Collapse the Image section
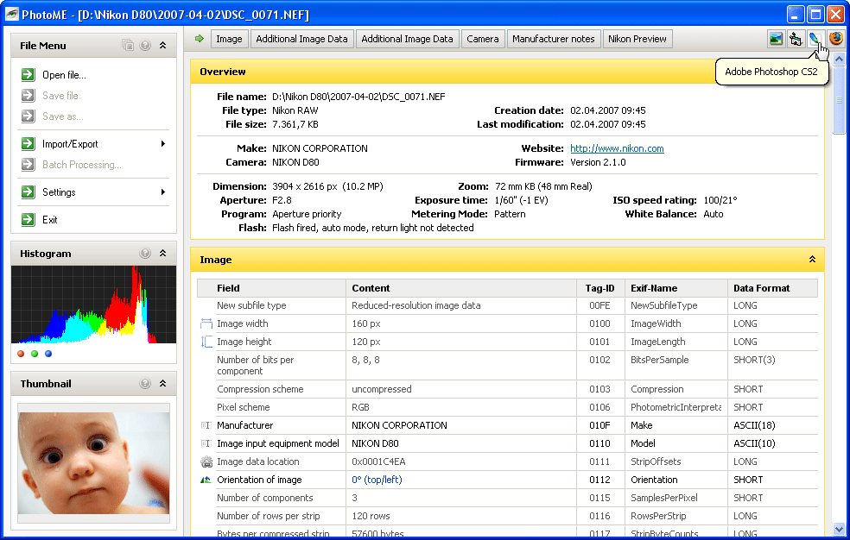850x540 pixels. [x=812, y=260]
